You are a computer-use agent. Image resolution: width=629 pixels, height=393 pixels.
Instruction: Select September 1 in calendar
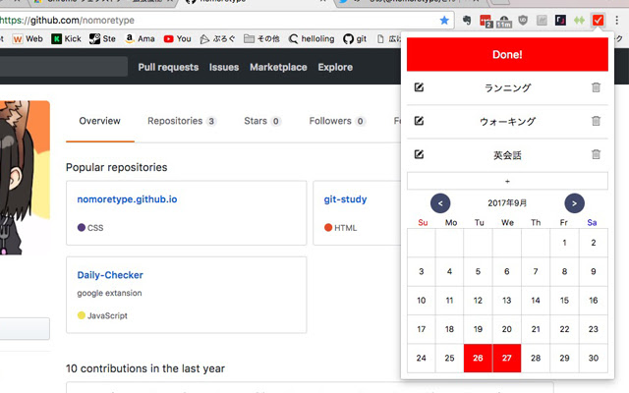[564, 243]
